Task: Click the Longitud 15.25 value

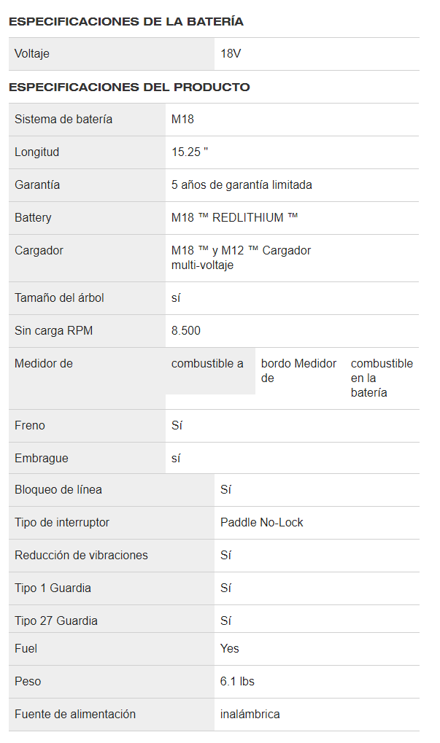Action: 190,152
